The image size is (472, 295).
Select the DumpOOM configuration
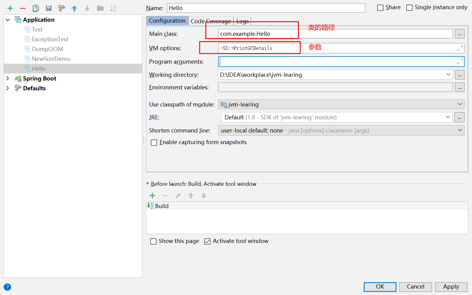coord(48,49)
